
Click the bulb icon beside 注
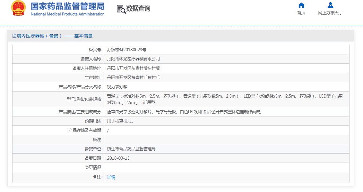(95, 177)
